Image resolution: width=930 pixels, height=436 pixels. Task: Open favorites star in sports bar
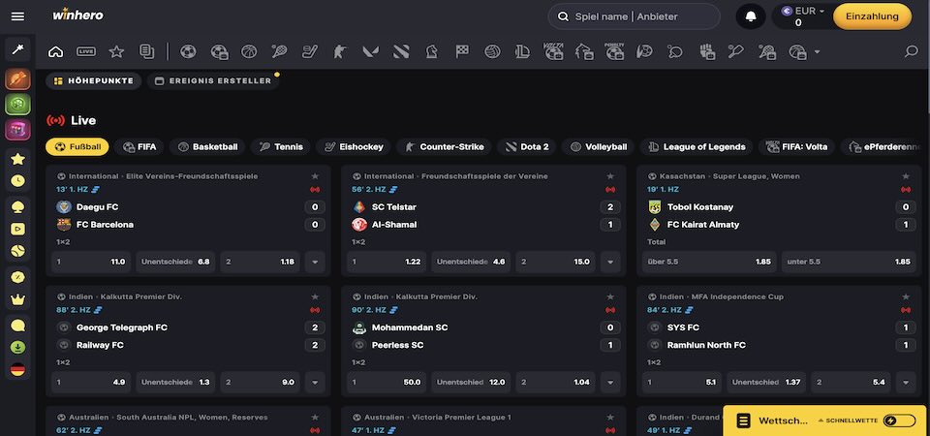coord(116,51)
